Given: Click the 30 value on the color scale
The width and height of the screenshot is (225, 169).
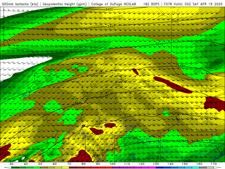Looking at the screenshot, I should tap(11, 164).
